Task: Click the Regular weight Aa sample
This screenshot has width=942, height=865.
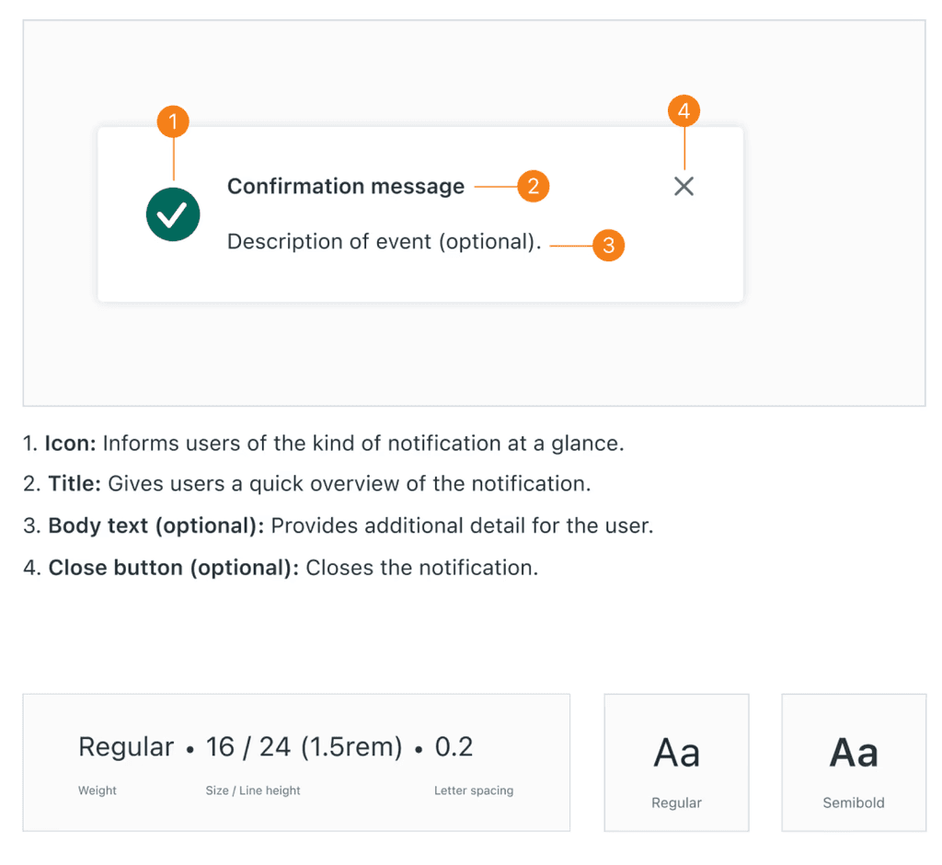Action: click(676, 753)
